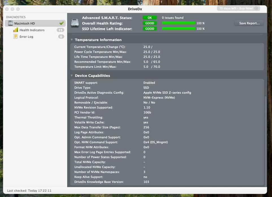The image size is (272, 197).
Task: Click the 'Unallocated NVMe Capacity:' label
Action: pos(95,167)
